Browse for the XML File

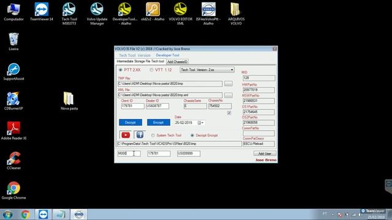pos(228,95)
